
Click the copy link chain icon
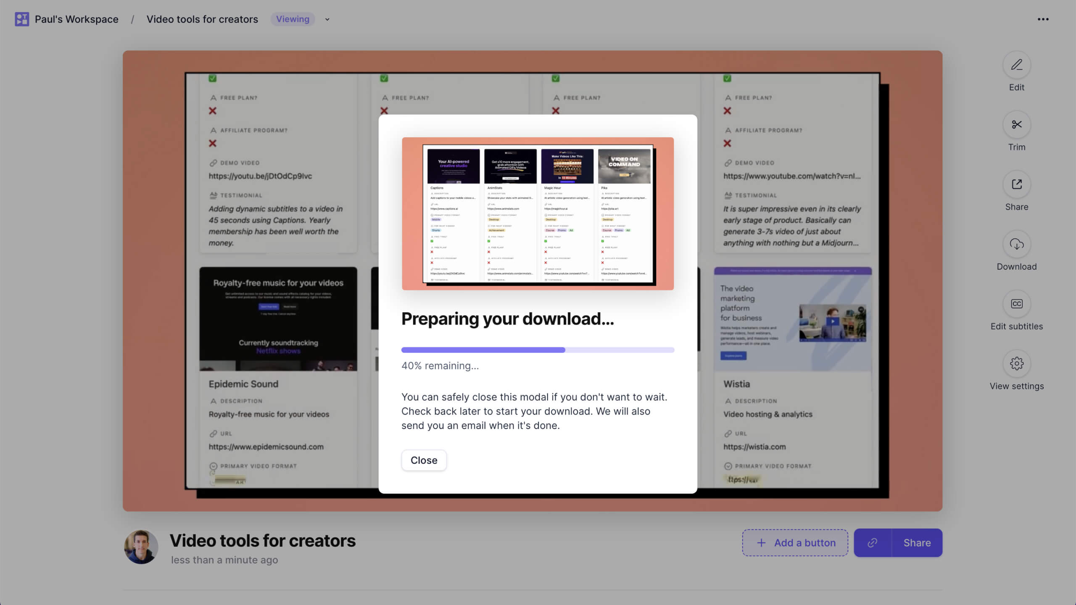point(873,543)
